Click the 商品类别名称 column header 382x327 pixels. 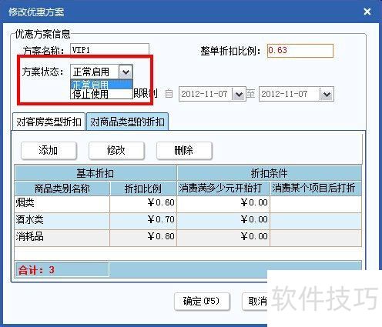(62, 189)
